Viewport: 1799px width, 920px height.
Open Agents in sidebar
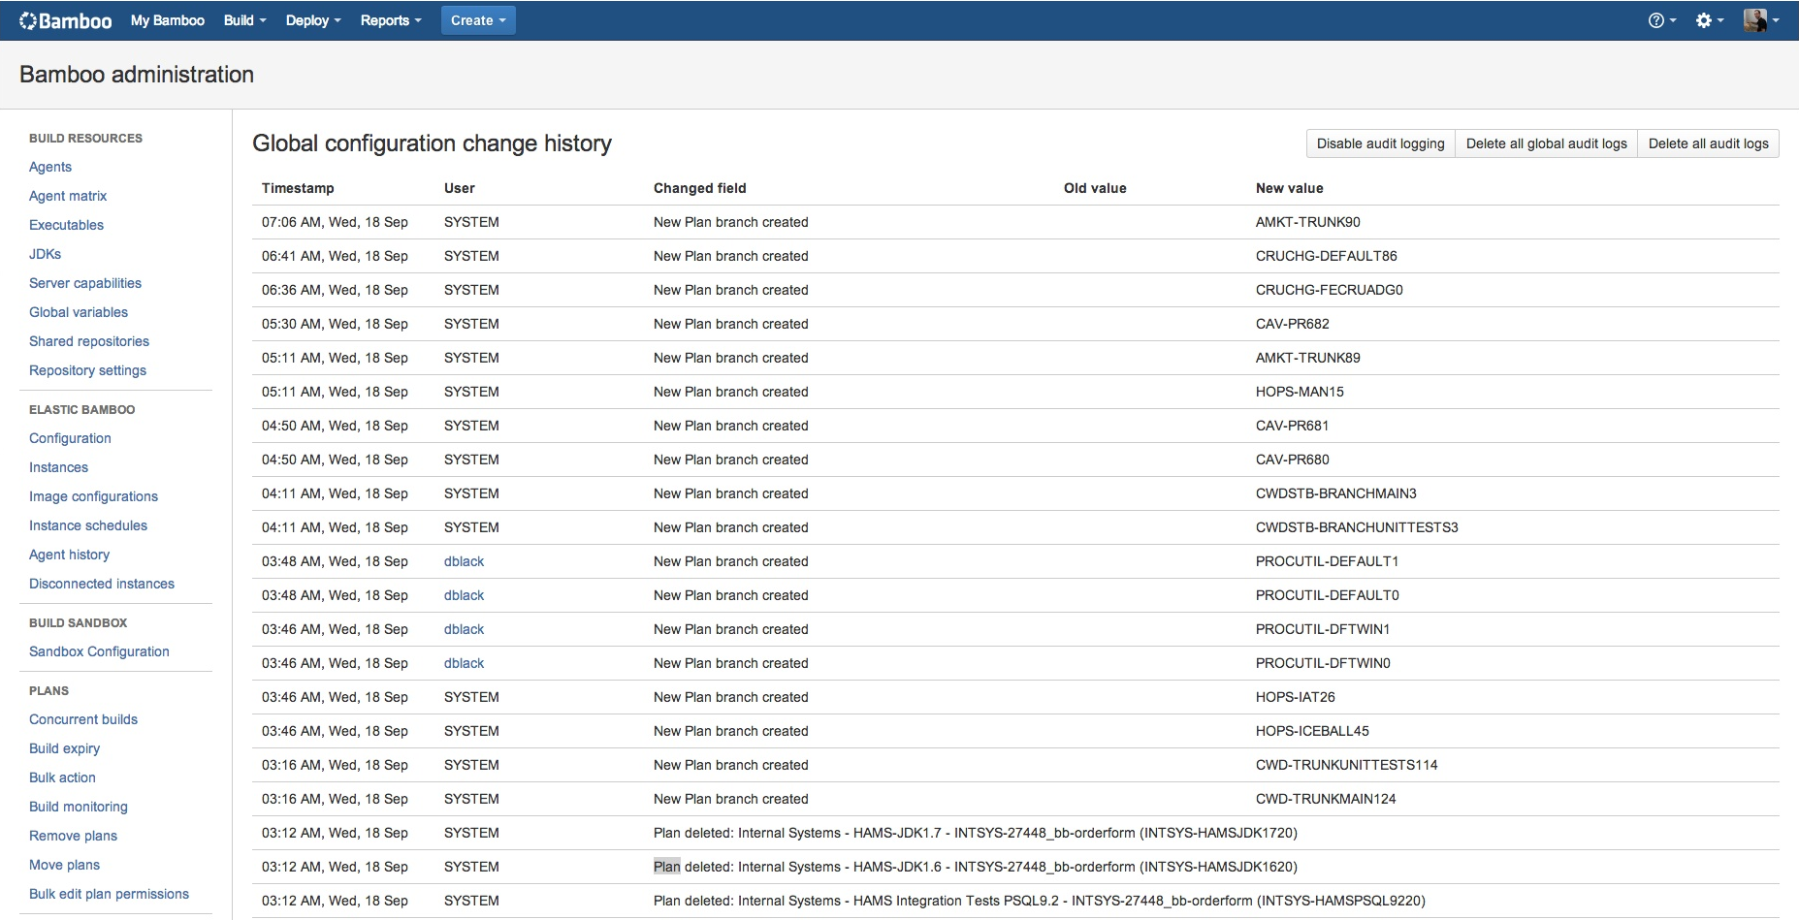point(50,167)
